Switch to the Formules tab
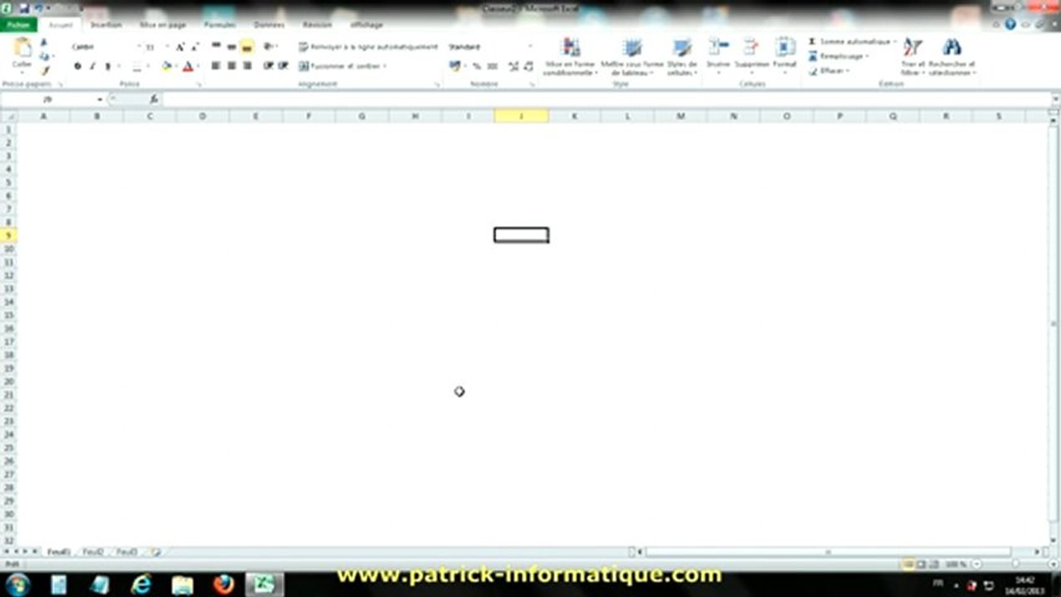1061x597 pixels. pos(220,25)
